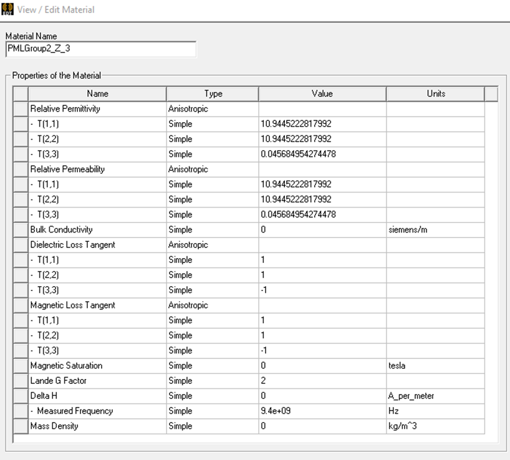Select the Mass Density value cell
Screen dimensions: 510x460
[322, 426]
